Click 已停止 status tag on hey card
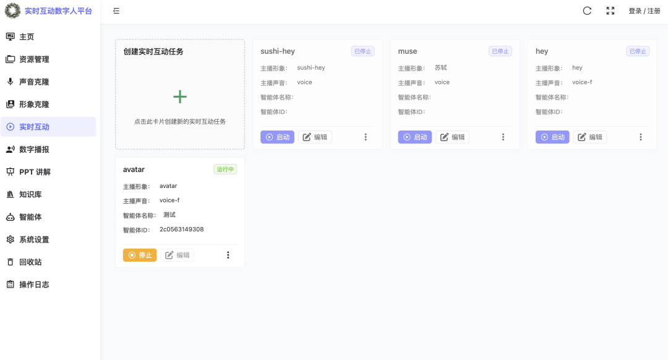Screen dimensions: 668x360 click(x=638, y=51)
